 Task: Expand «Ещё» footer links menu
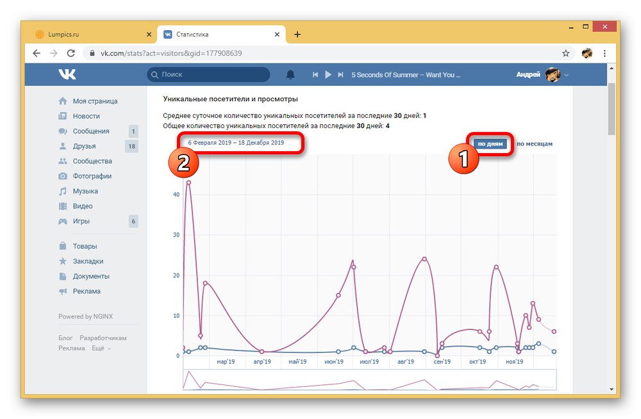coord(101,349)
